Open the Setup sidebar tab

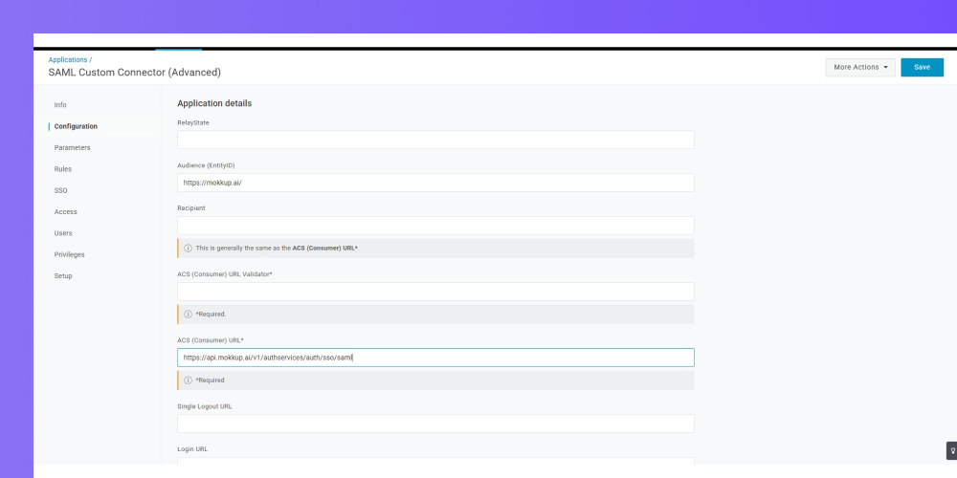click(63, 275)
